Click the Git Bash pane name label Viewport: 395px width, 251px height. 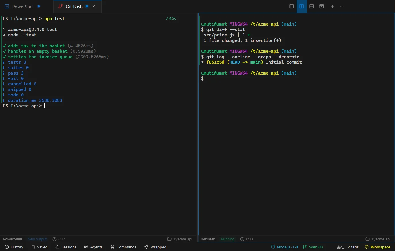(208, 239)
